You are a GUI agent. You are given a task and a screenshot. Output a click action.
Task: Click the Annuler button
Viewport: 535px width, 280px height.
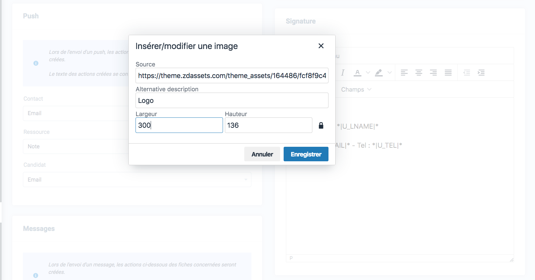(x=262, y=154)
